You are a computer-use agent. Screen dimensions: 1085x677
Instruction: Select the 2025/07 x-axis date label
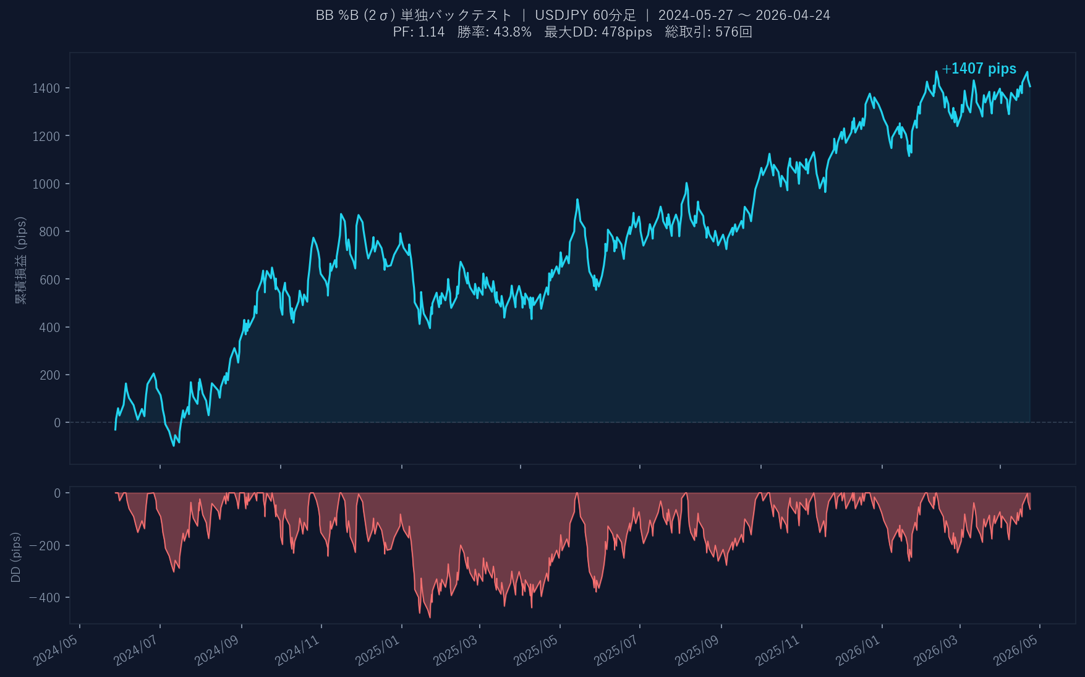[x=616, y=650]
